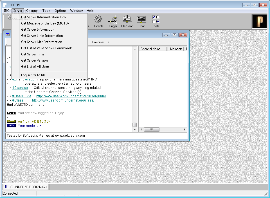Maximize the server child window
This screenshot has width=270, height=198.
[174, 35]
